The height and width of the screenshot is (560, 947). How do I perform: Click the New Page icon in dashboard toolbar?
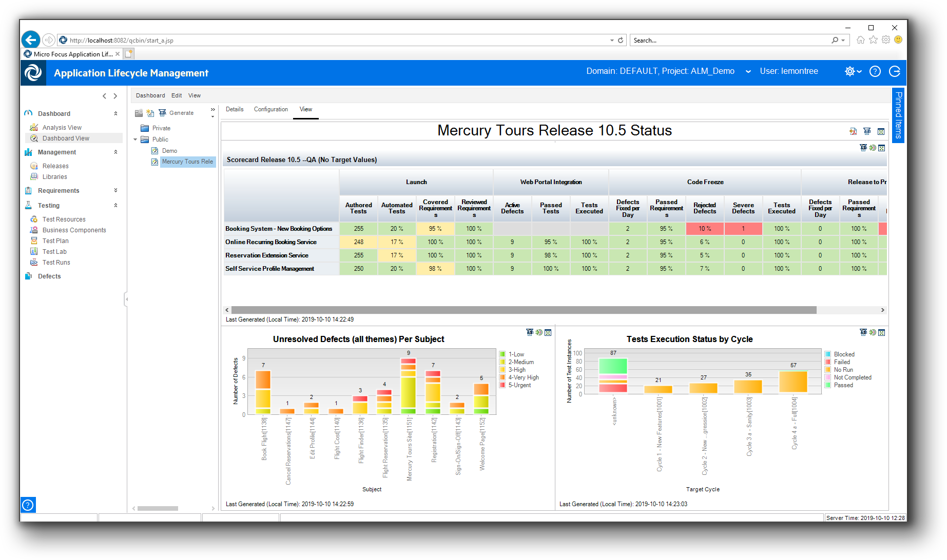click(150, 113)
